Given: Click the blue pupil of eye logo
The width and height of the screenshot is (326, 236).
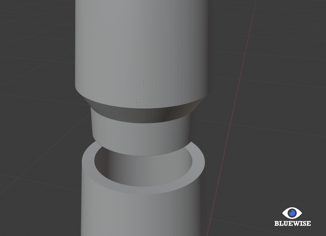Looking at the screenshot, I should tap(292, 213).
